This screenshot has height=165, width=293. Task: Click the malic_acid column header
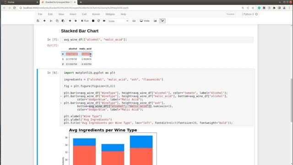pos(85,49)
